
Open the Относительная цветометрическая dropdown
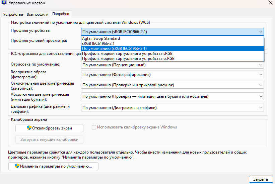173,85
